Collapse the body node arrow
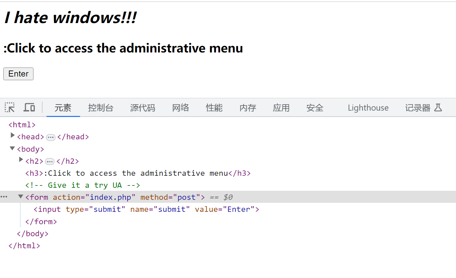This screenshot has height=278, width=456. click(12, 148)
